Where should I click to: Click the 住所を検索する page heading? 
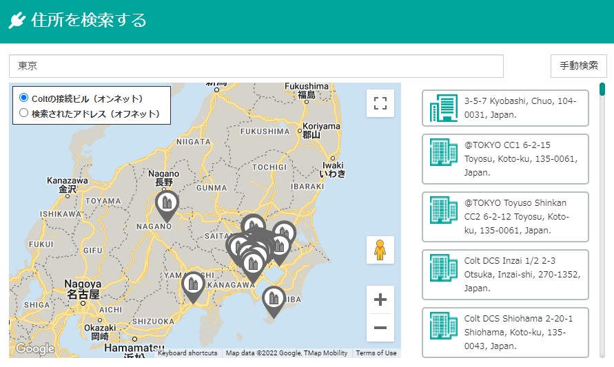pos(88,21)
